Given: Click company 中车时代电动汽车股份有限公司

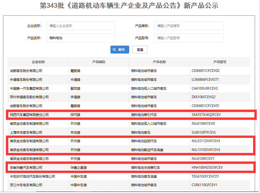Looking at the screenshot, I should click(33, 177).
